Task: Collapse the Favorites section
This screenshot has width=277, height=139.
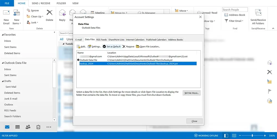Action: (x=3, y=35)
